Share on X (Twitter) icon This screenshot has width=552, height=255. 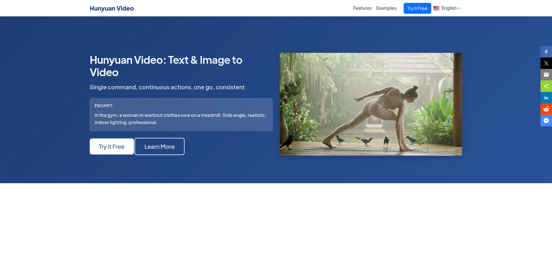click(x=546, y=63)
